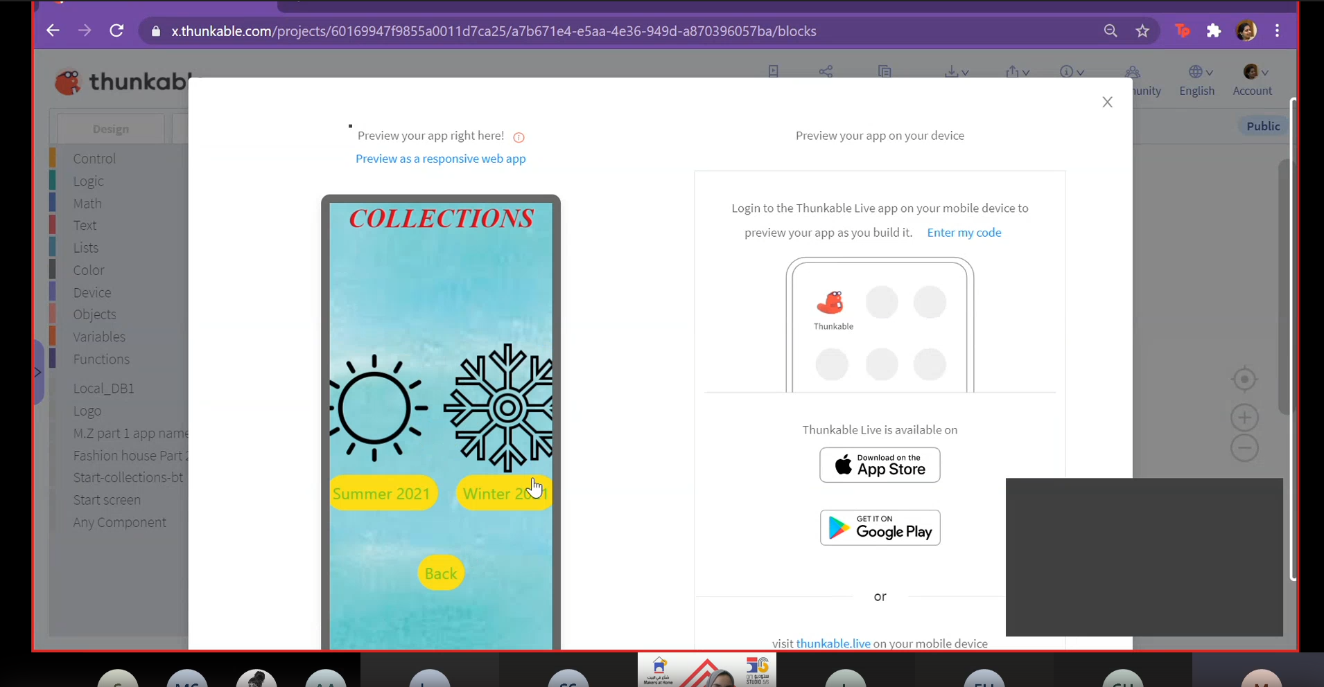
Task: Click the preview info icon
Action: [519, 137]
